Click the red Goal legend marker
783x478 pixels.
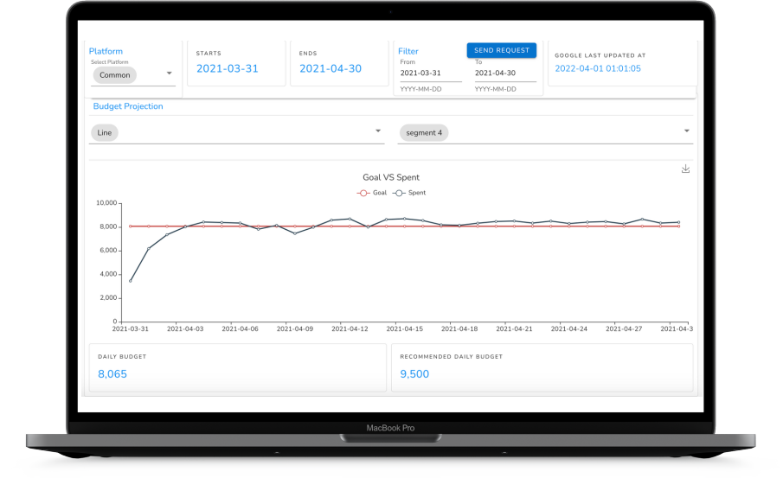coord(363,193)
